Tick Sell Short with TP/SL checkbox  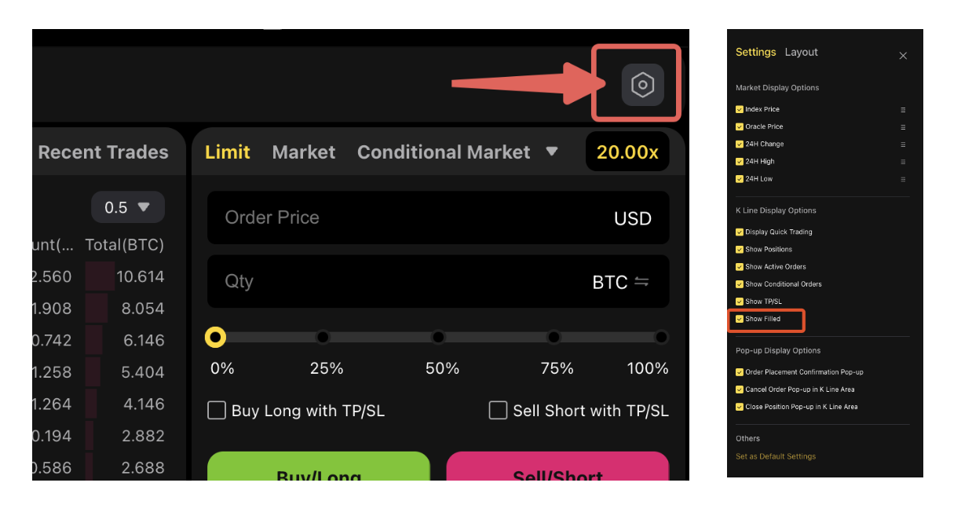498,410
